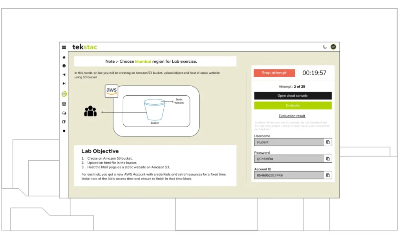Click the Account ID field showing 8546952317449
402x236 pixels.
click(289, 175)
